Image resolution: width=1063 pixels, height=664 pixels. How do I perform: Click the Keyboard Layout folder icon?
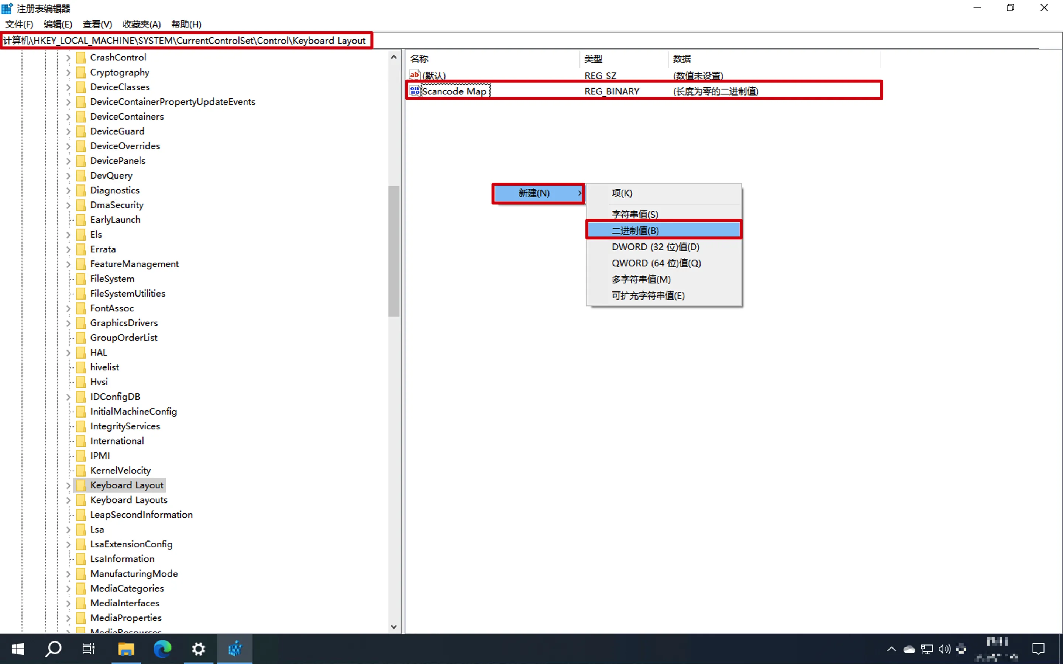click(81, 485)
